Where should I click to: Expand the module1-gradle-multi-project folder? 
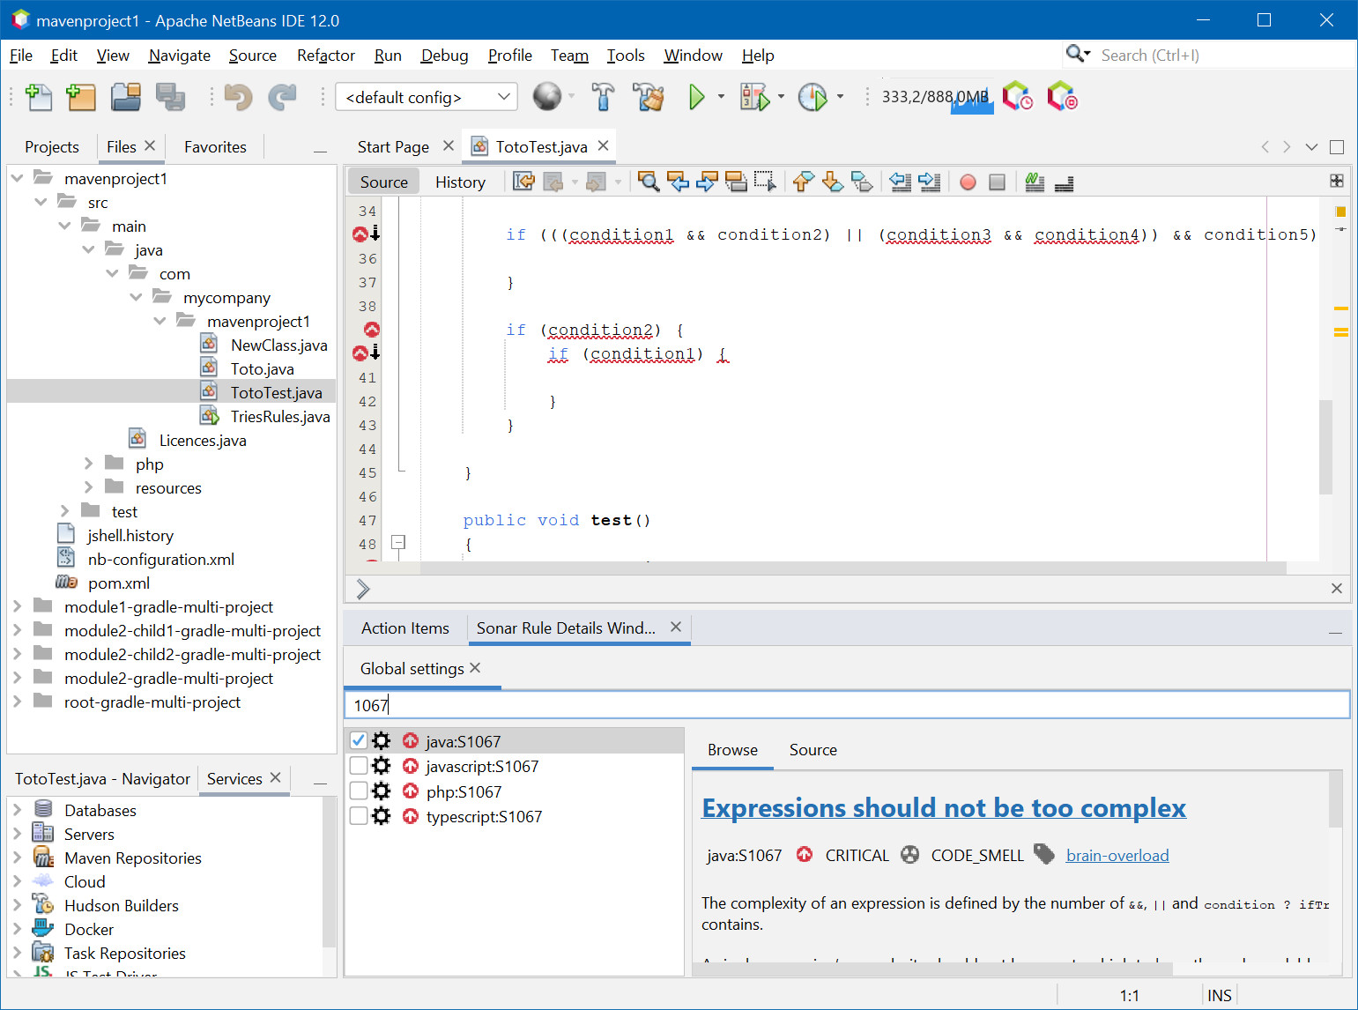click(18, 606)
